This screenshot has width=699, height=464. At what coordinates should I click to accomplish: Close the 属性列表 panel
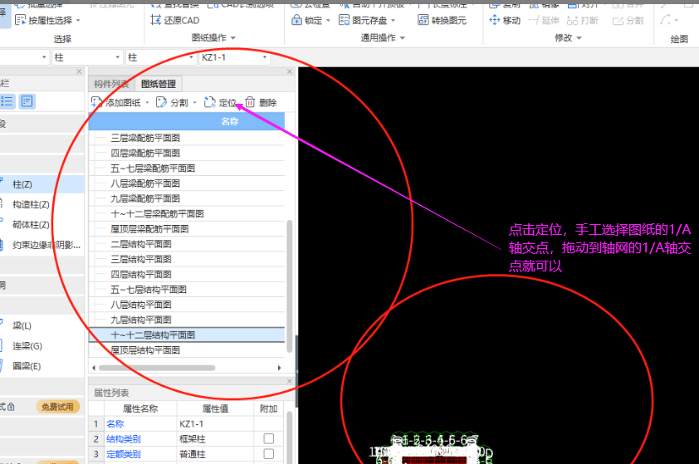coord(290,381)
